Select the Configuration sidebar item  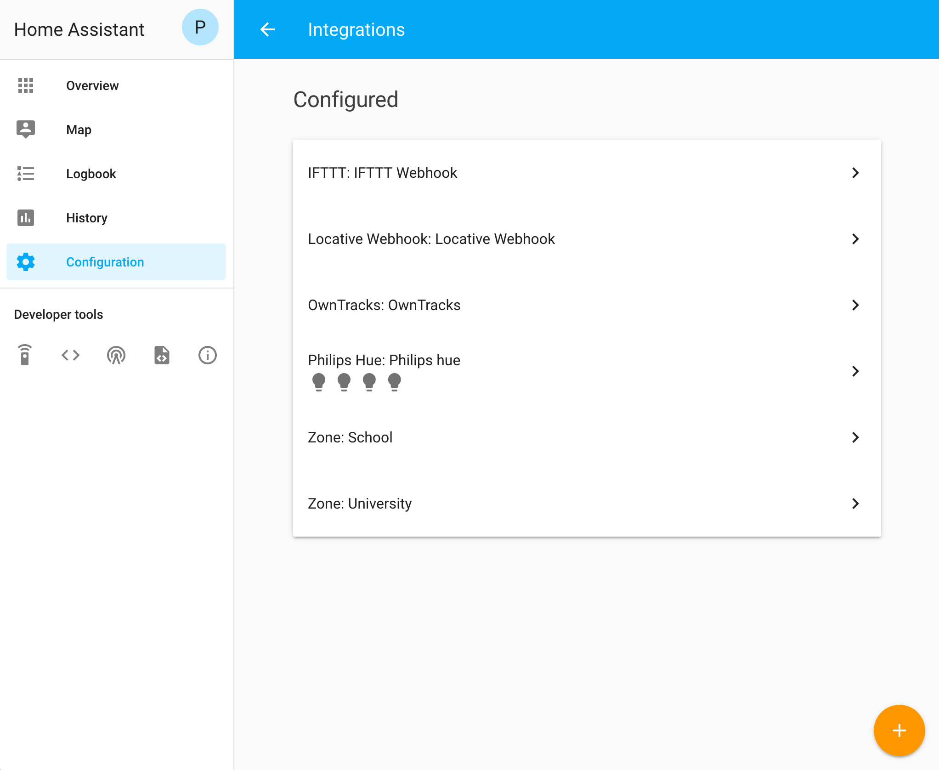pyautogui.click(x=105, y=262)
